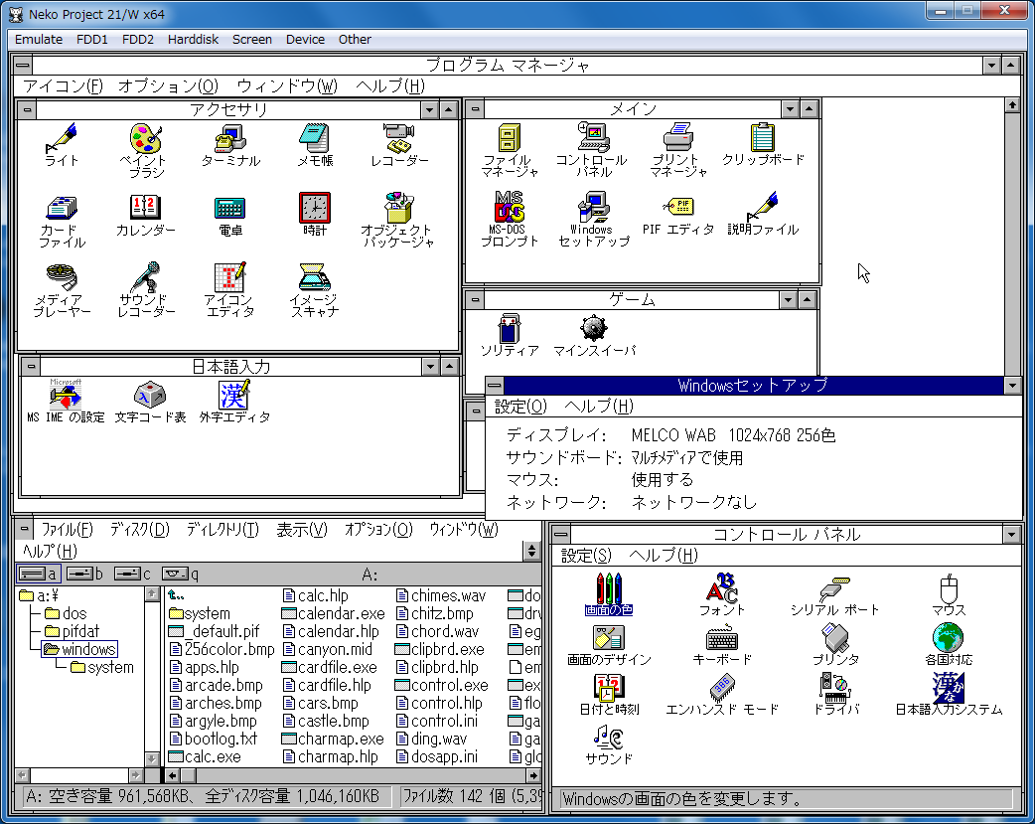1035x824 pixels.
Task: Switch to drive b in File Manager
Action: coord(84,574)
